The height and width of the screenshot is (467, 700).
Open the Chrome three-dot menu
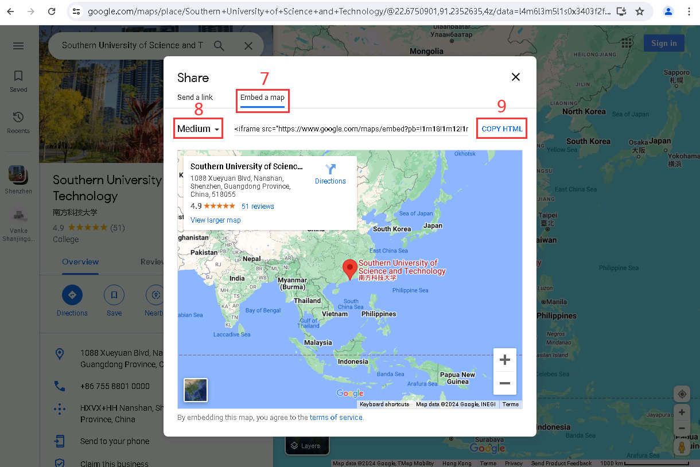pyautogui.click(x=689, y=11)
